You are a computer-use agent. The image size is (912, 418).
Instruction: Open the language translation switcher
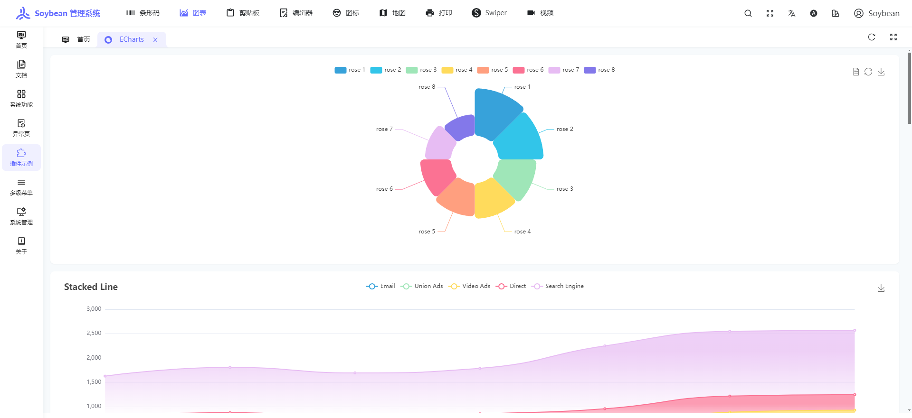tap(792, 13)
